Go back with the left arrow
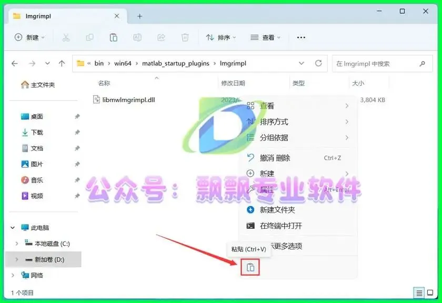442x303 pixels. tap(15, 64)
